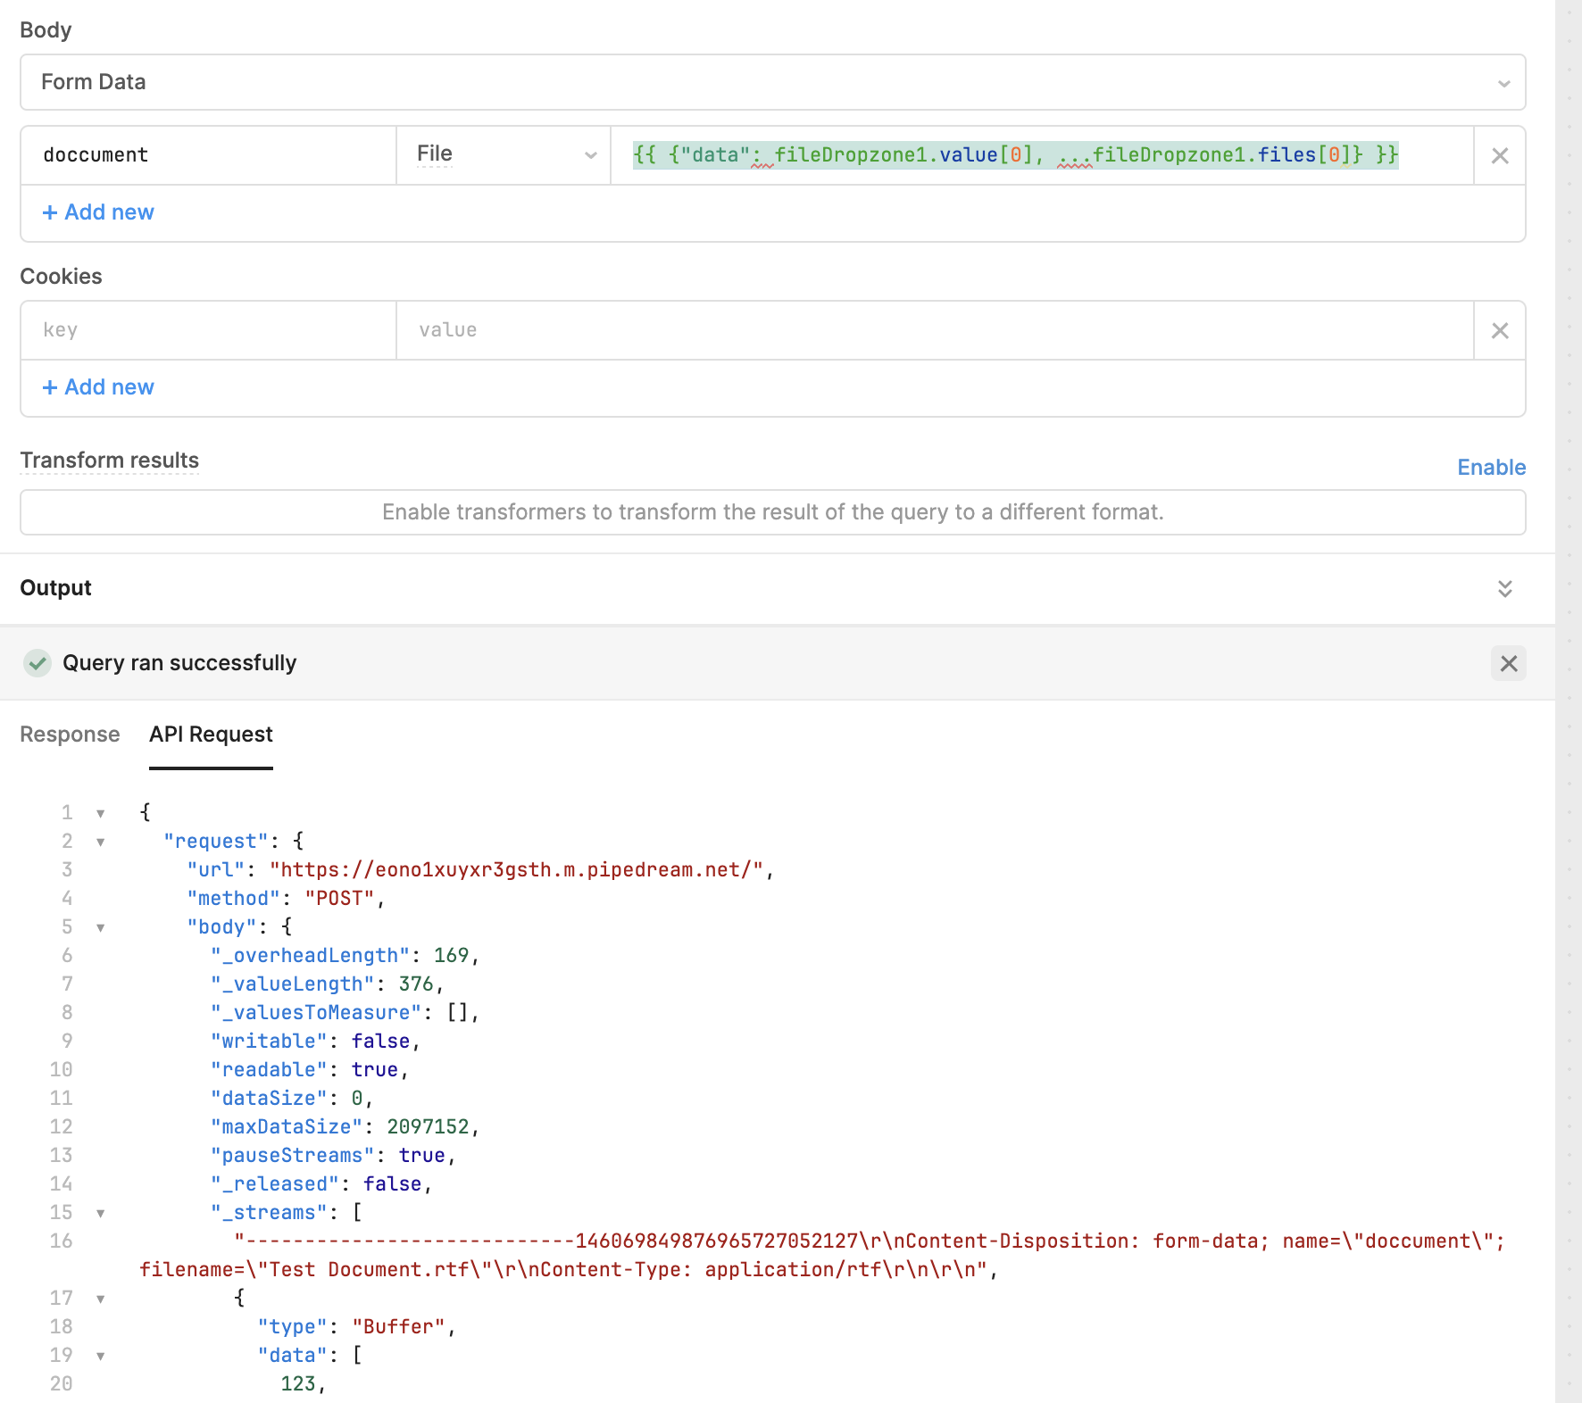Click the "pauseStreams" true value
Image resolution: width=1582 pixels, height=1403 pixels.
421,1156
